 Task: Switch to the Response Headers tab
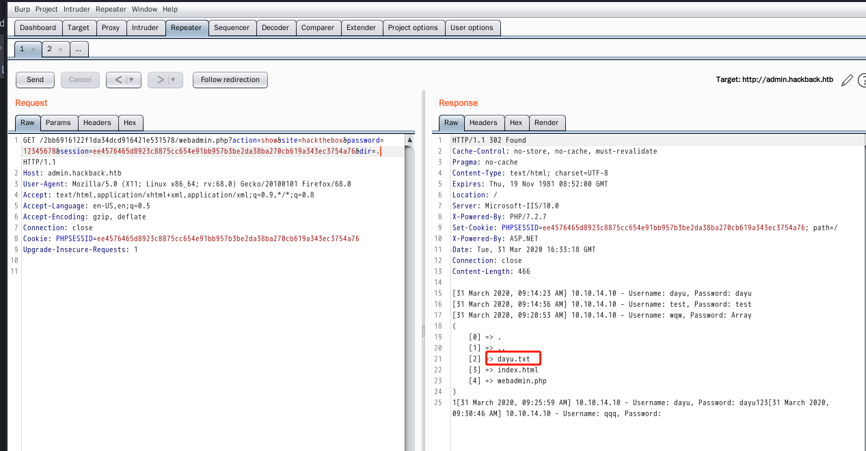pyautogui.click(x=483, y=123)
